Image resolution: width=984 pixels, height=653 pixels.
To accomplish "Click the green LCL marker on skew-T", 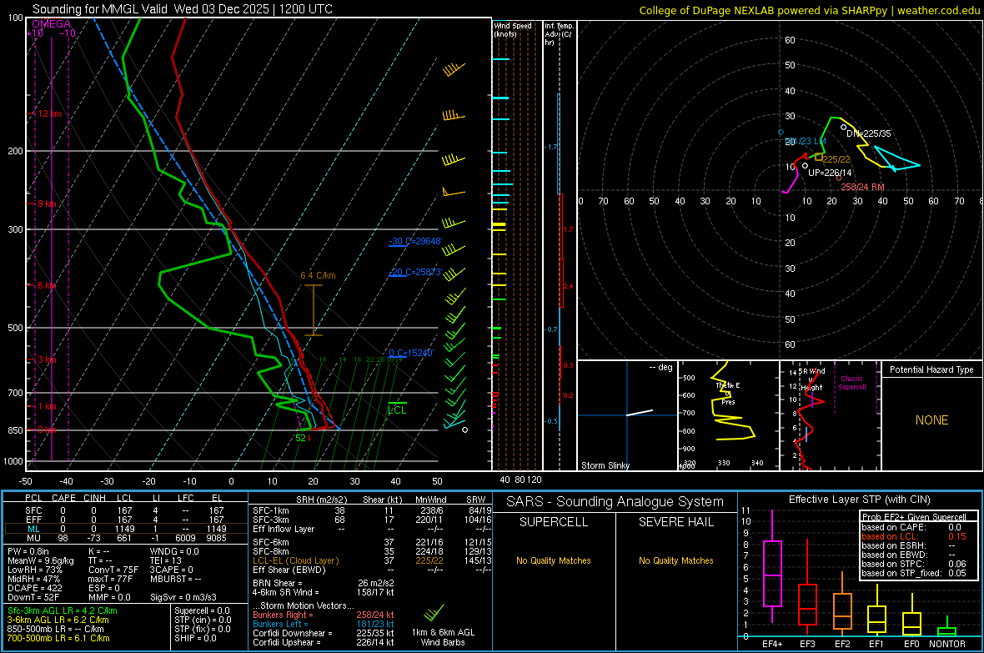I will (x=397, y=409).
